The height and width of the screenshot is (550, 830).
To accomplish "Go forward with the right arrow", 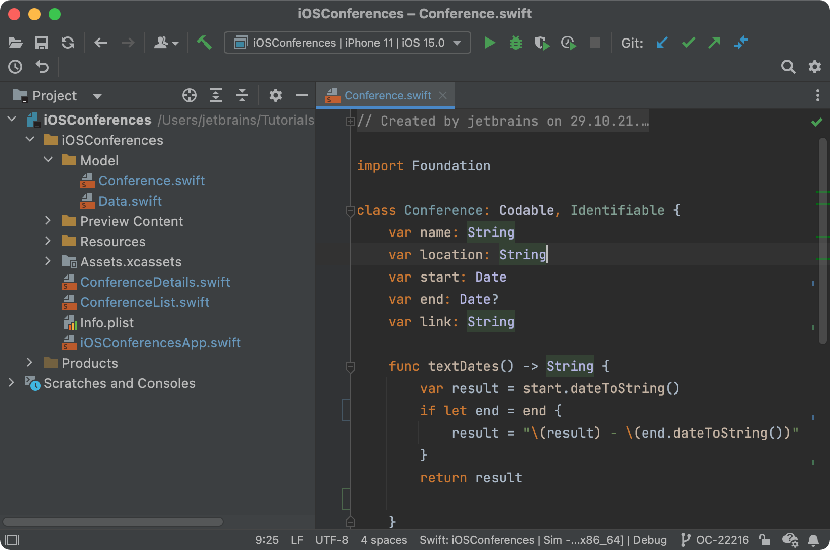I will [x=128, y=43].
